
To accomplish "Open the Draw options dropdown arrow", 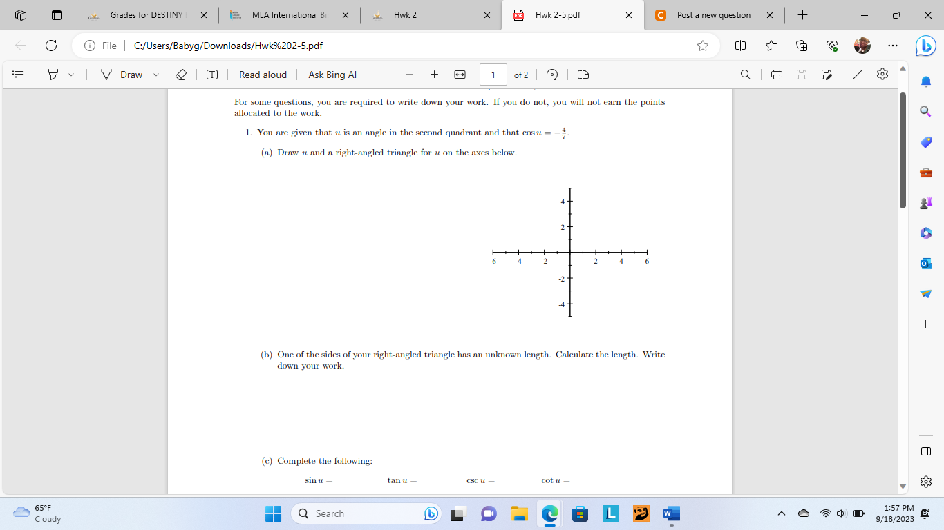I will point(155,75).
